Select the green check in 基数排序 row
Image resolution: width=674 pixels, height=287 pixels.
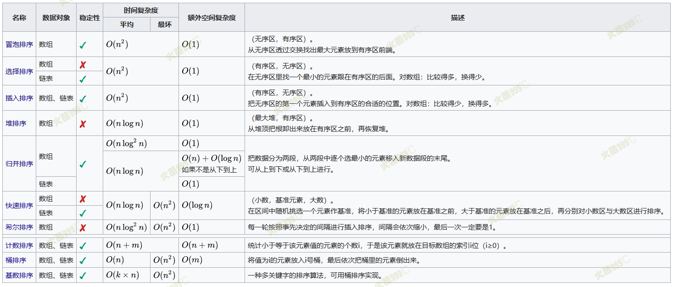pyautogui.click(x=83, y=276)
